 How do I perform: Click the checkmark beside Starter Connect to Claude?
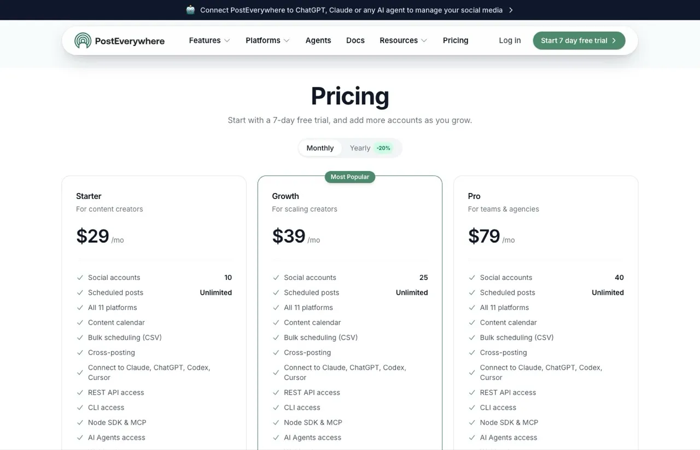pyautogui.click(x=80, y=373)
